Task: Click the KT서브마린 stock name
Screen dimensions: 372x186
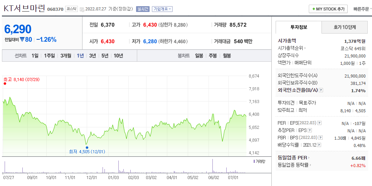Action: coord(24,8)
